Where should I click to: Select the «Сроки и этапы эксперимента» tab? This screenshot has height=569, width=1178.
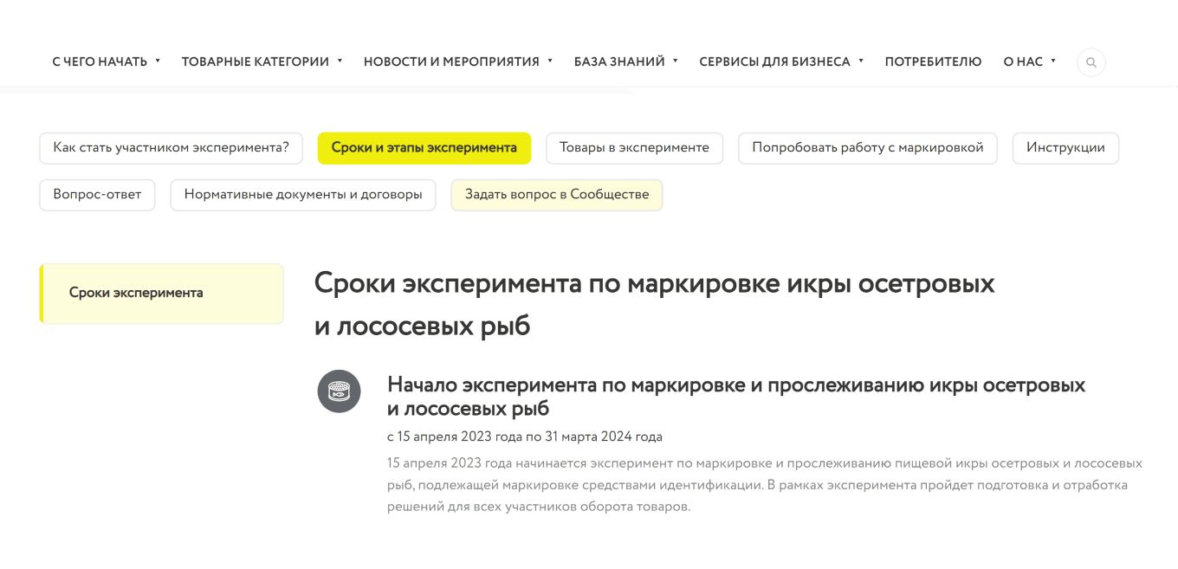pos(424,148)
